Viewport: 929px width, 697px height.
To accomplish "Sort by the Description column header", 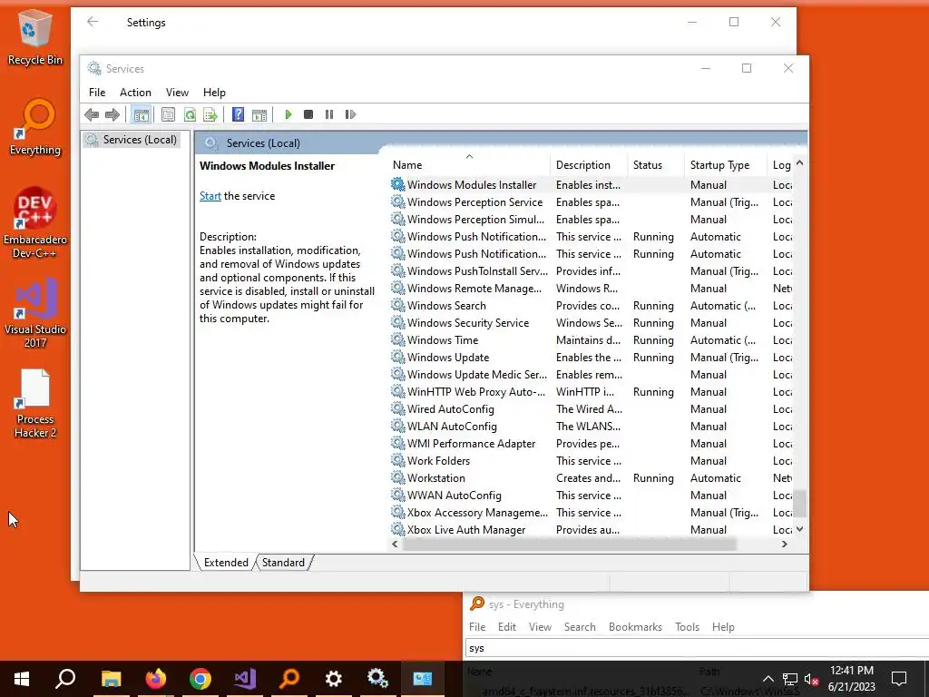I will (588, 165).
